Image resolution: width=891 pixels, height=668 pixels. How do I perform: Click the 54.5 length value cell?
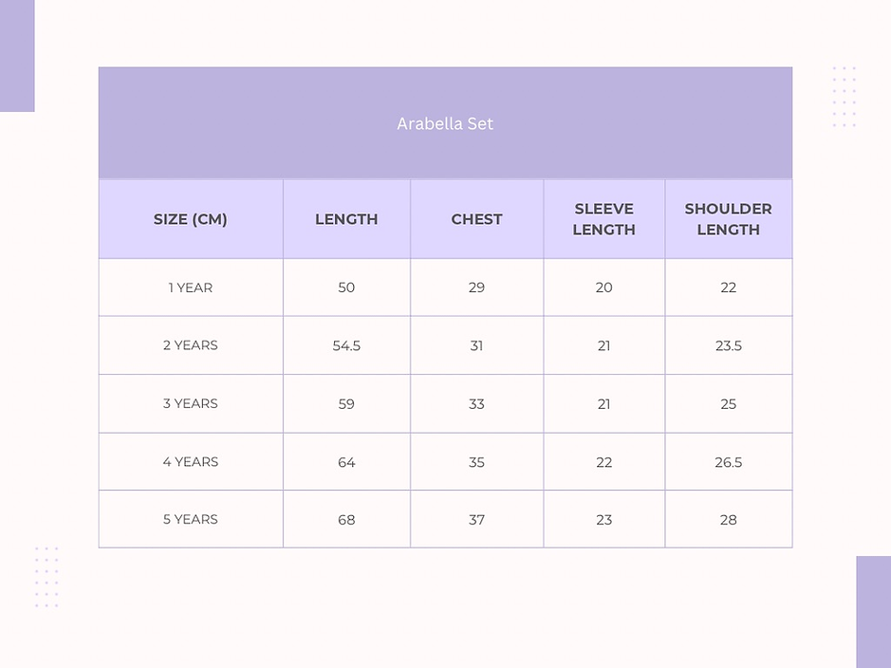click(346, 345)
